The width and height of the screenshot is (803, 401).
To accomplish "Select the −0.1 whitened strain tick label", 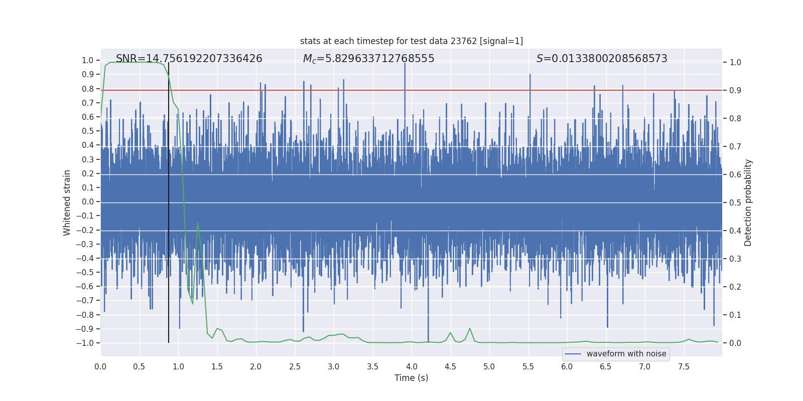I will [x=85, y=216].
